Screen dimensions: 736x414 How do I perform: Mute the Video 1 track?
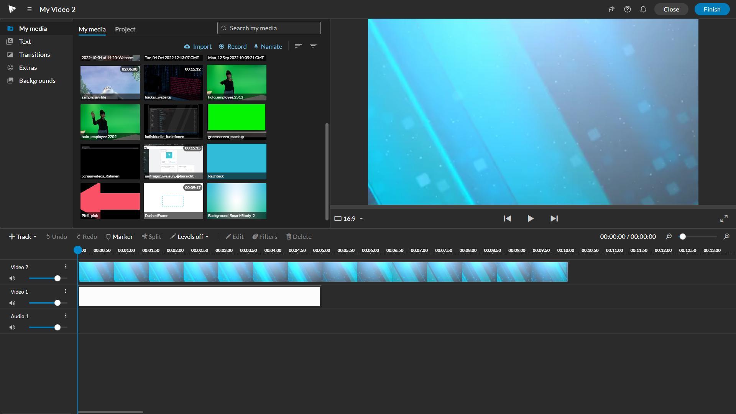(x=12, y=303)
